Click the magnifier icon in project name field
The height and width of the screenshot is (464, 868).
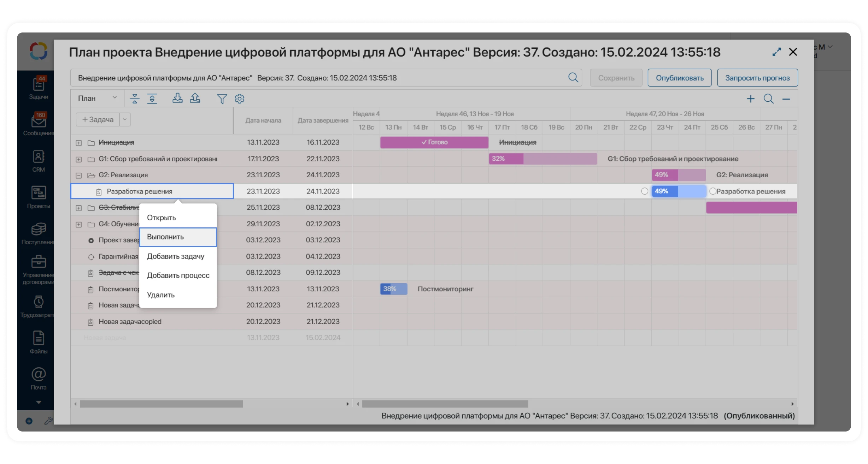point(573,78)
